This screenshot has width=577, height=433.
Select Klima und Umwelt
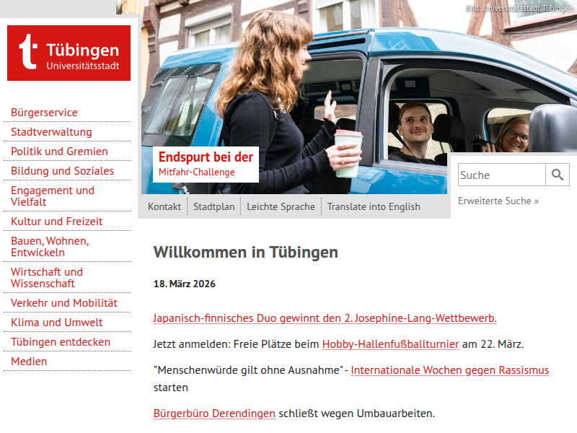(56, 323)
